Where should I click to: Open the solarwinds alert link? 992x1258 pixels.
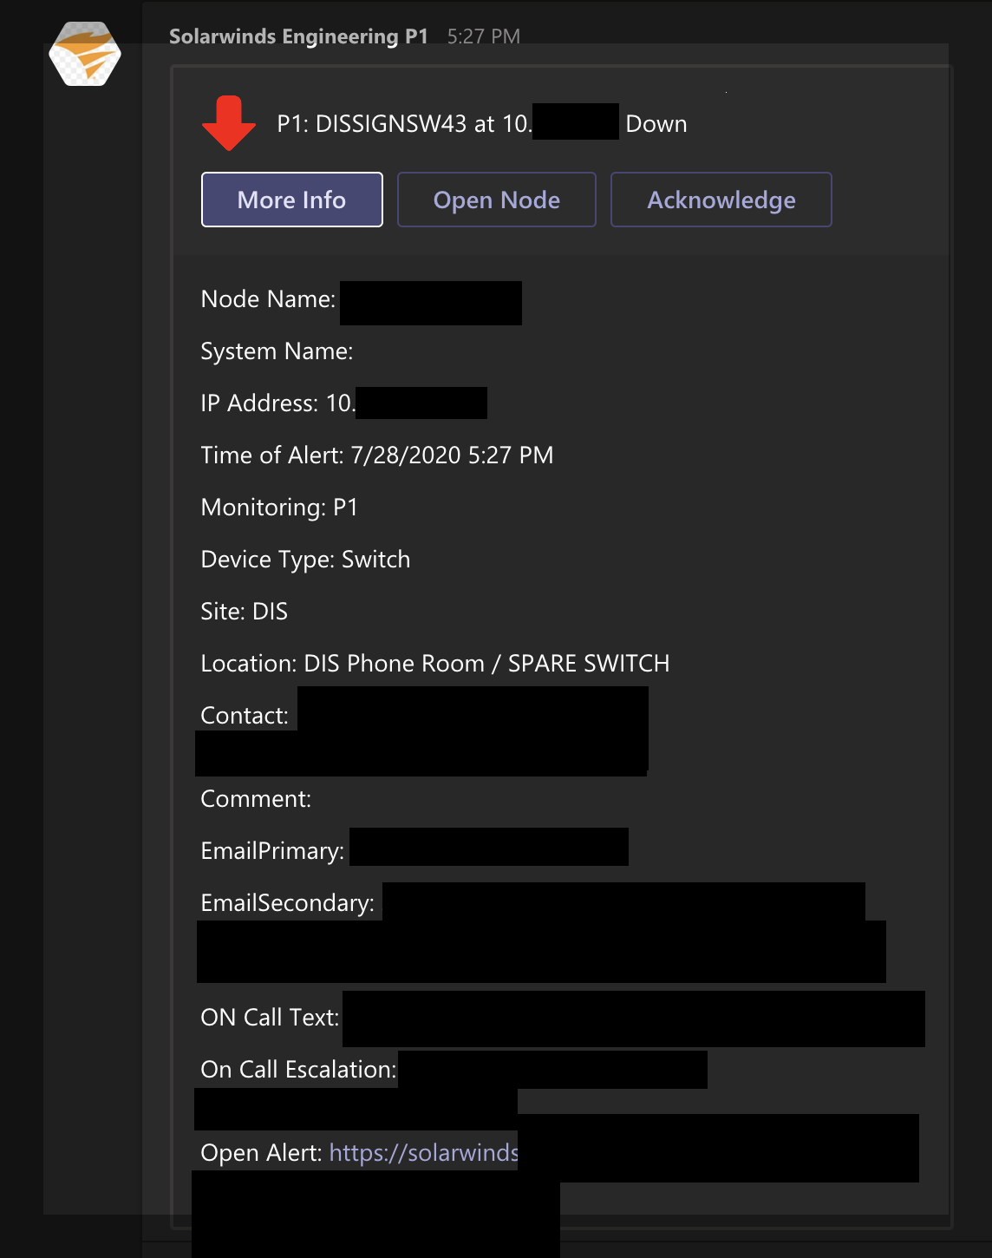[423, 1152]
